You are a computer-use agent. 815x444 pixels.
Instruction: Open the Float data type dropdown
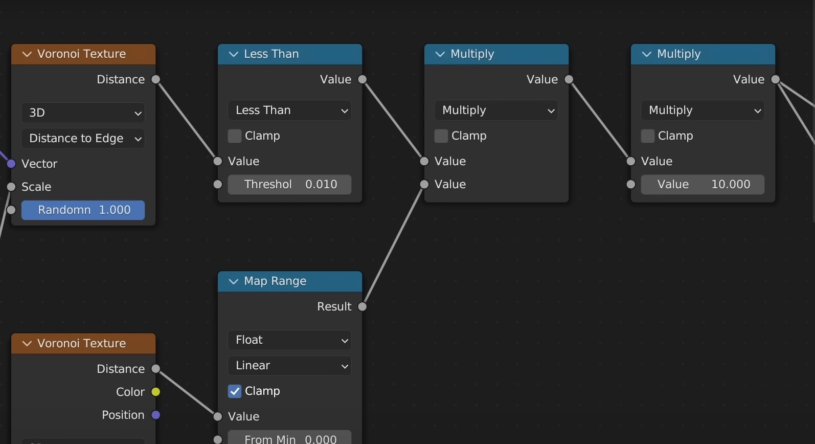point(289,340)
